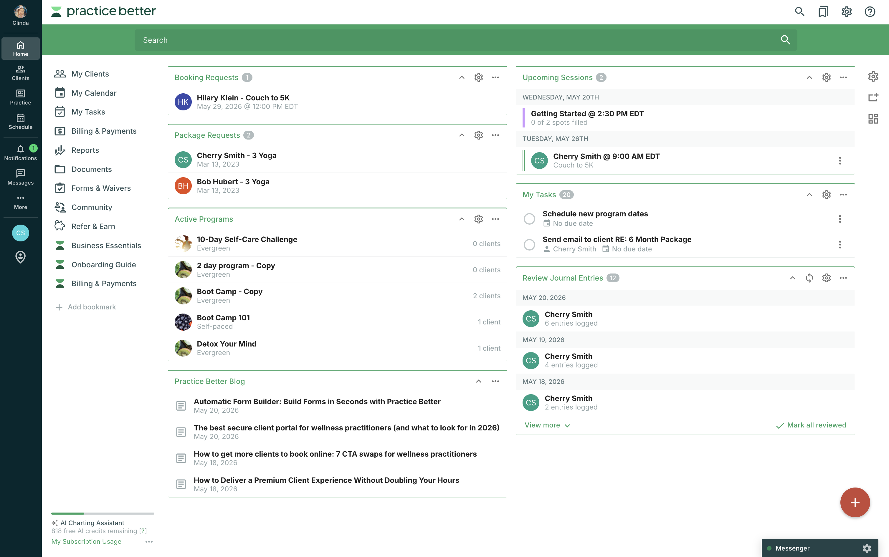Image resolution: width=889 pixels, height=557 pixels.
Task: Open My Clients bookmark
Action: (x=82, y=74)
